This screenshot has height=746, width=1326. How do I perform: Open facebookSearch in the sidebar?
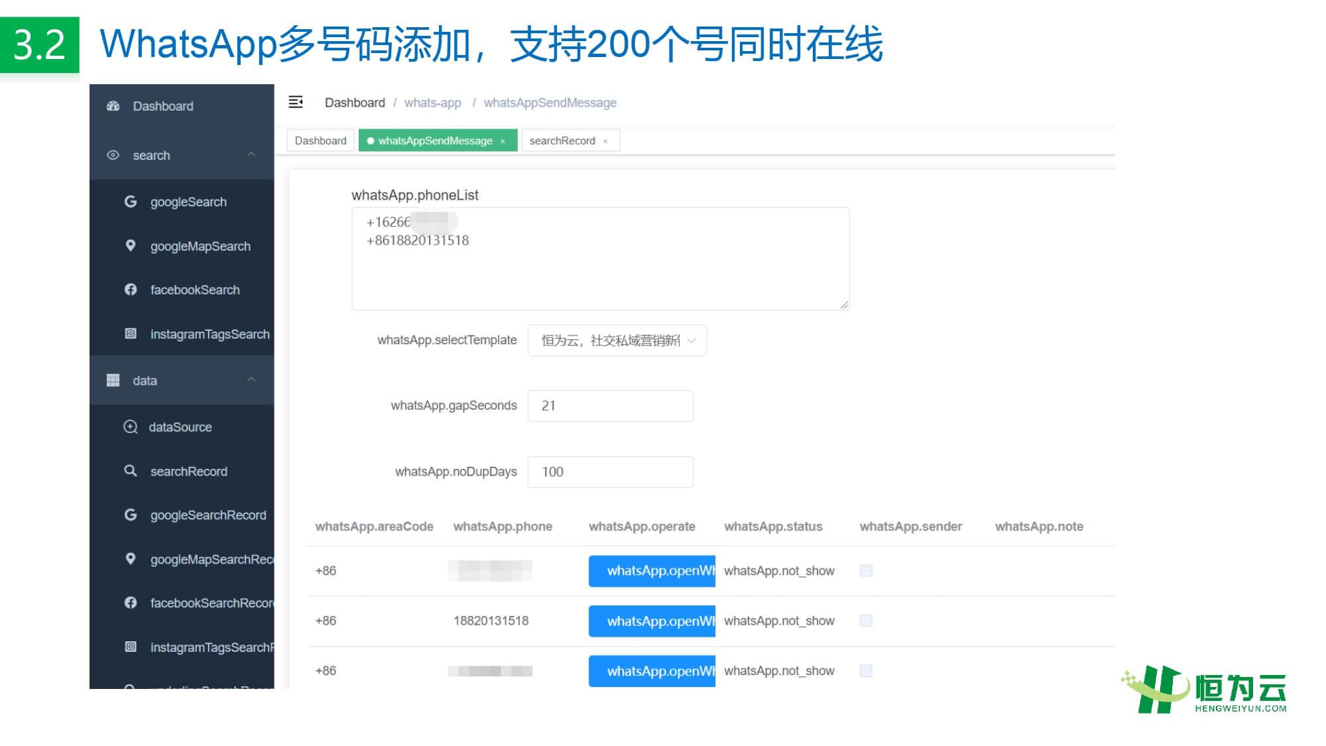click(182, 290)
